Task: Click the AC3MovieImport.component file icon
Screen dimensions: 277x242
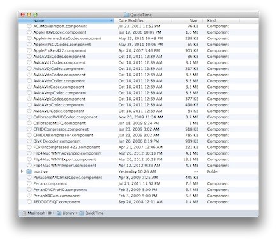Action: (29, 26)
